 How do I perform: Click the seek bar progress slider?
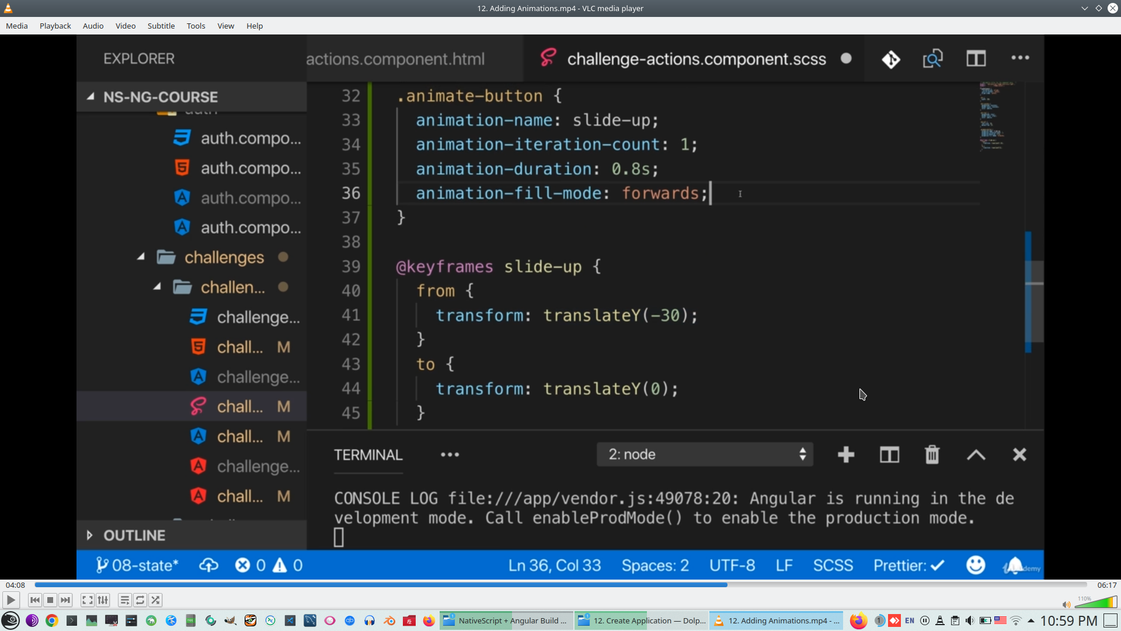click(560, 585)
